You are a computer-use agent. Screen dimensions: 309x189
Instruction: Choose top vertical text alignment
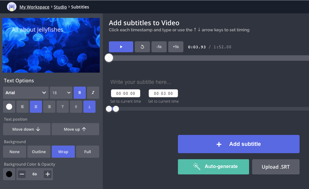[x=62, y=107]
